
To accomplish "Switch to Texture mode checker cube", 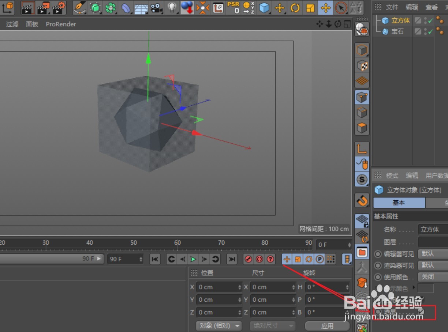I will tap(362, 65).
